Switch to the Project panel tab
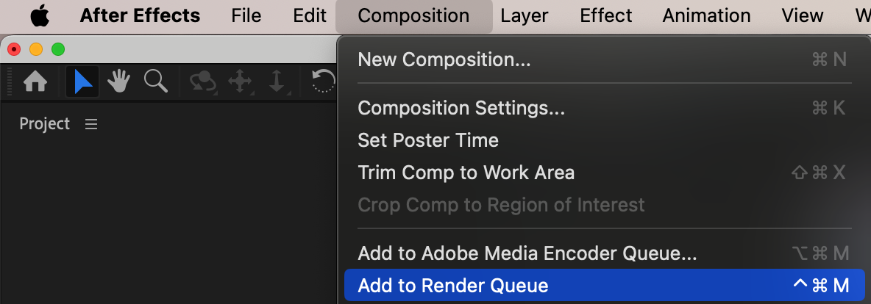This screenshot has height=304, width=871. [x=44, y=124]
